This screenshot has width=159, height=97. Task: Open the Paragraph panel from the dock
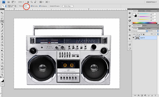tap(130, 39)
